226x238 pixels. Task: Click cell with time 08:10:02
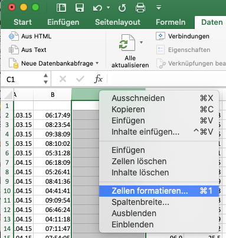[53, 144]
